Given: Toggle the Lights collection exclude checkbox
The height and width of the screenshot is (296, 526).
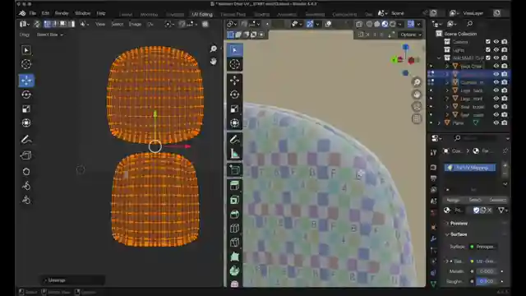Looking at the screenshot, I should [488, 49].
